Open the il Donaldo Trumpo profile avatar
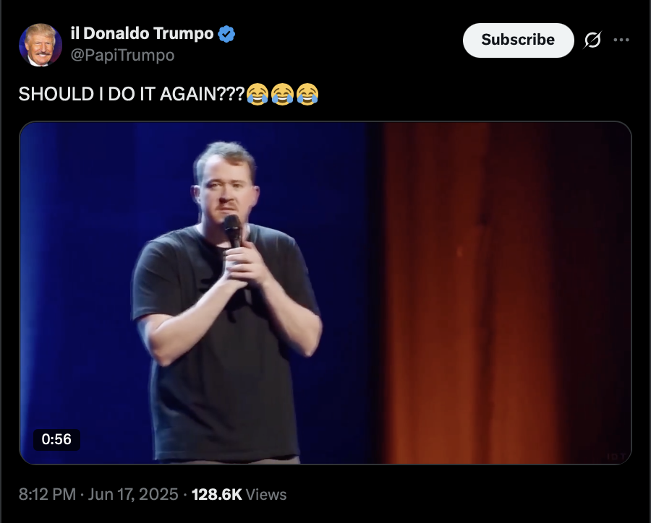 point(41,45)
